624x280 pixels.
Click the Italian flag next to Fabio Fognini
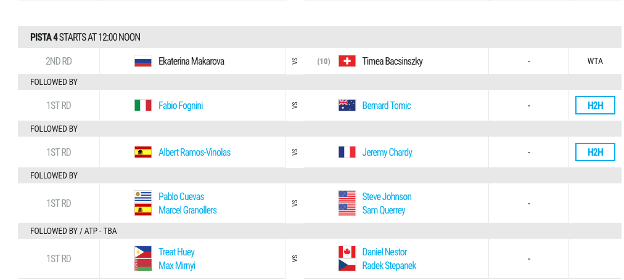pos(143,105)
